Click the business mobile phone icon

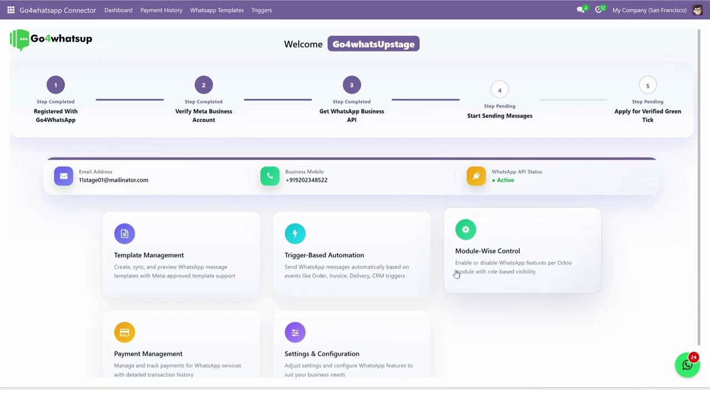(270, 176)
